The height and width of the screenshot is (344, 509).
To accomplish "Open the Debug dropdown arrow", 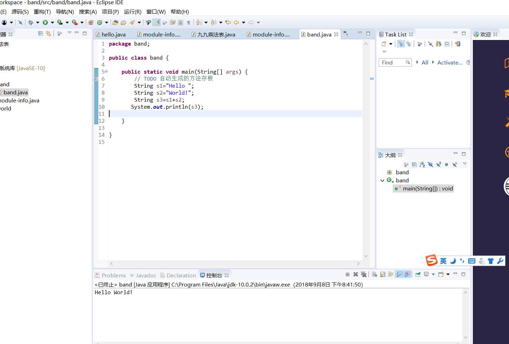I will (x=38, y=22).
